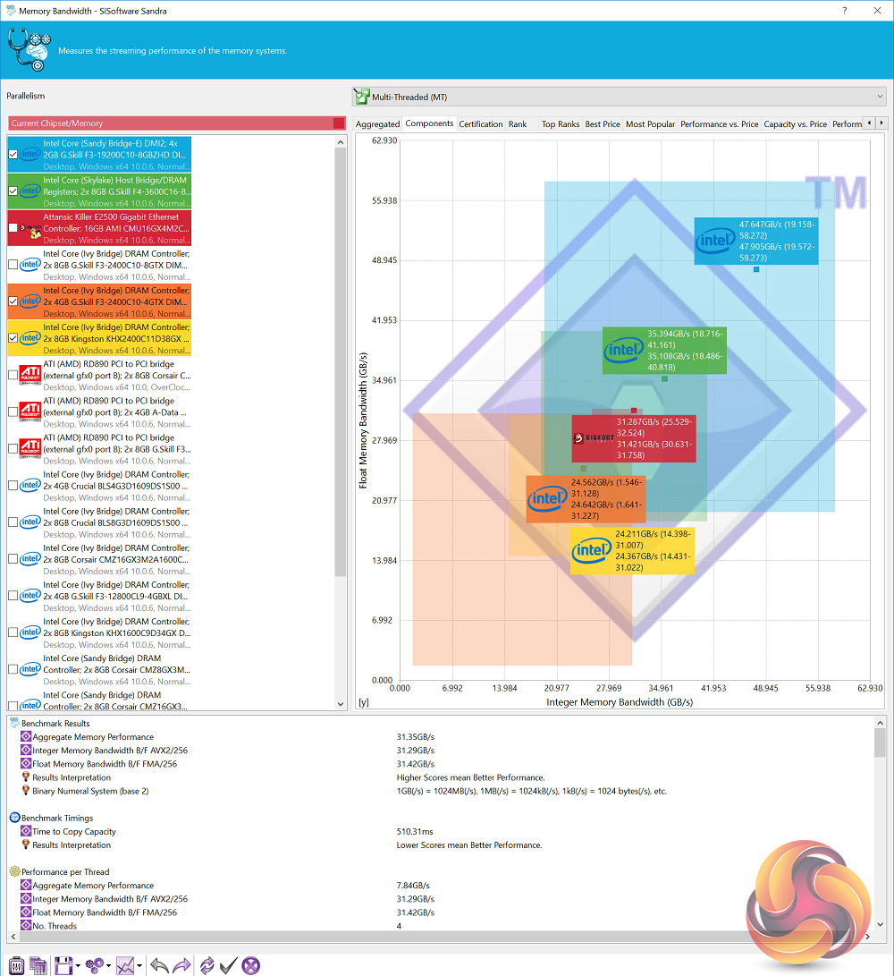This screenshot has width=894, height=976.
Task: Switch to the Aggregated tab
Action: coord(377,123)
